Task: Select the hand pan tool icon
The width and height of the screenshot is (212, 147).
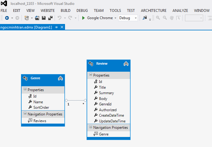Action: [x=172, y=18]
